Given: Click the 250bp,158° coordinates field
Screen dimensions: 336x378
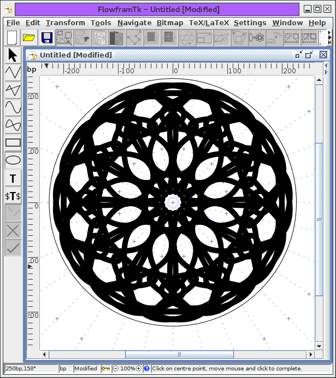Looking at the screenshot, I should [x=31, y=368].
